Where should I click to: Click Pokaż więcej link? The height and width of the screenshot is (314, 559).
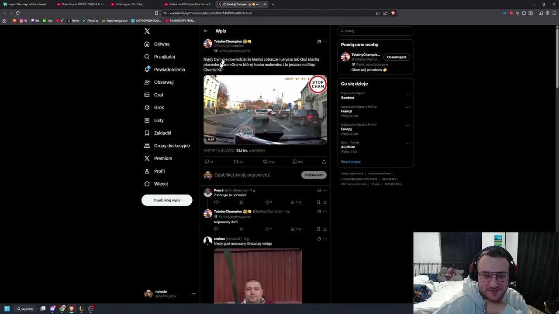tap(351, 162)
